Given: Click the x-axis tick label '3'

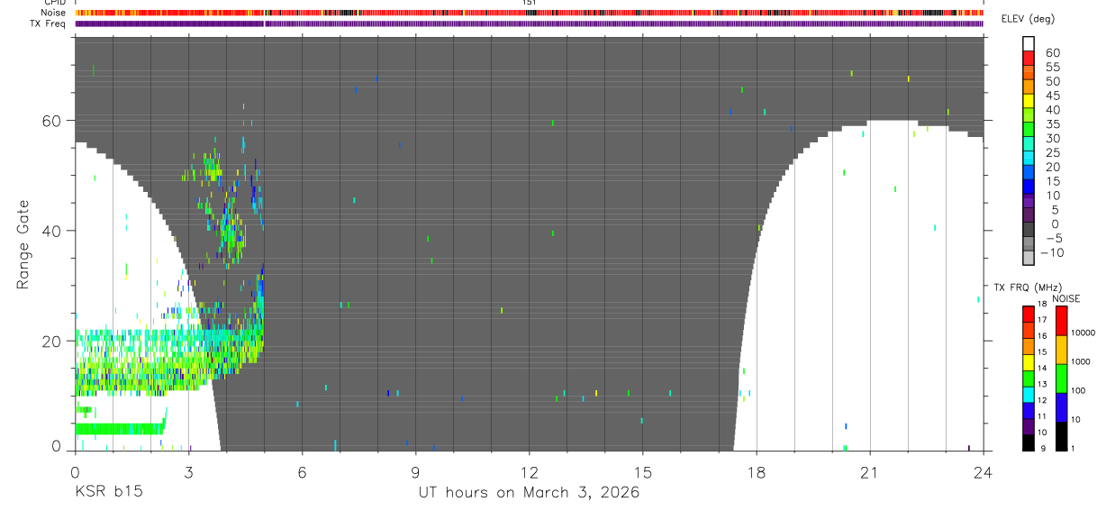Looking at the screenshot, I should tap(188, 471).
